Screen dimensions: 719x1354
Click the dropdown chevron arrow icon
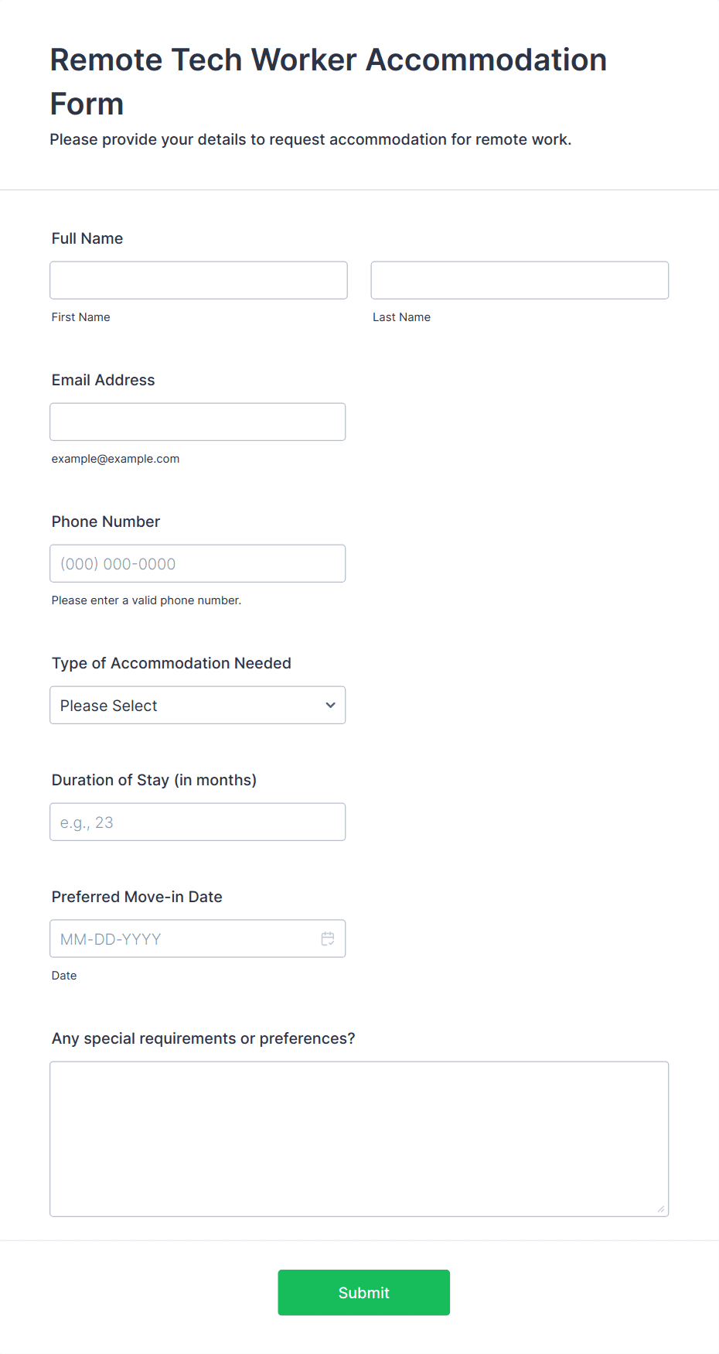click(x=330, y=705)
